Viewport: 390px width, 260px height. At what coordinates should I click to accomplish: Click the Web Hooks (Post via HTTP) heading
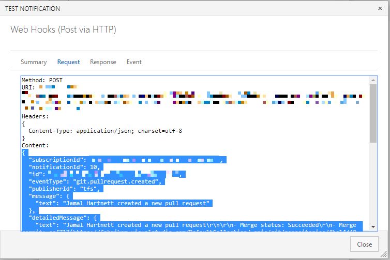64,29
